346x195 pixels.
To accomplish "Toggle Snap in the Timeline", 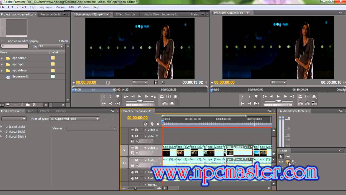I will 146,124.
